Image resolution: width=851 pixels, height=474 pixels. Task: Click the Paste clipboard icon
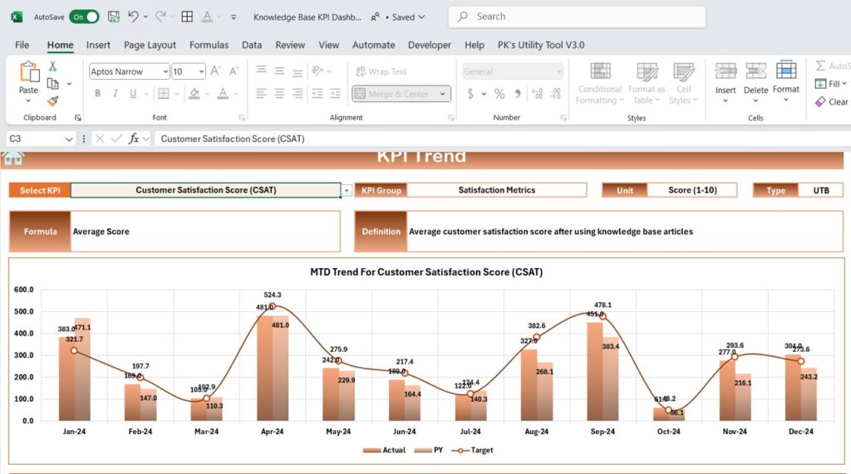[29, 71]
